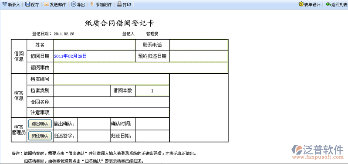Click the cell next to 确认时间:

(x=152, y=124)
